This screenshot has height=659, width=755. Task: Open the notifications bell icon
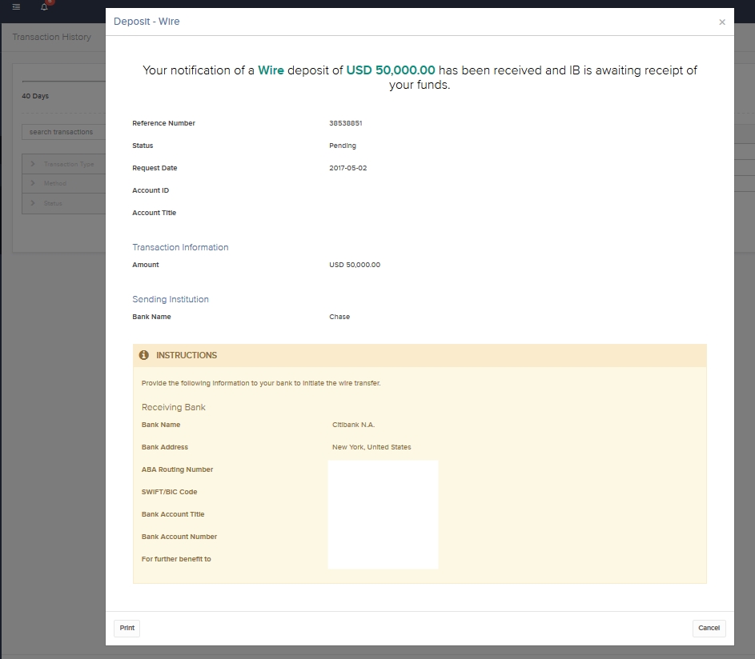pyautogui.click(x=44, y=7)
